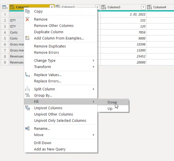
Task: Click the ABC123 data type icon of Column1
Action: tap(12, 7)
